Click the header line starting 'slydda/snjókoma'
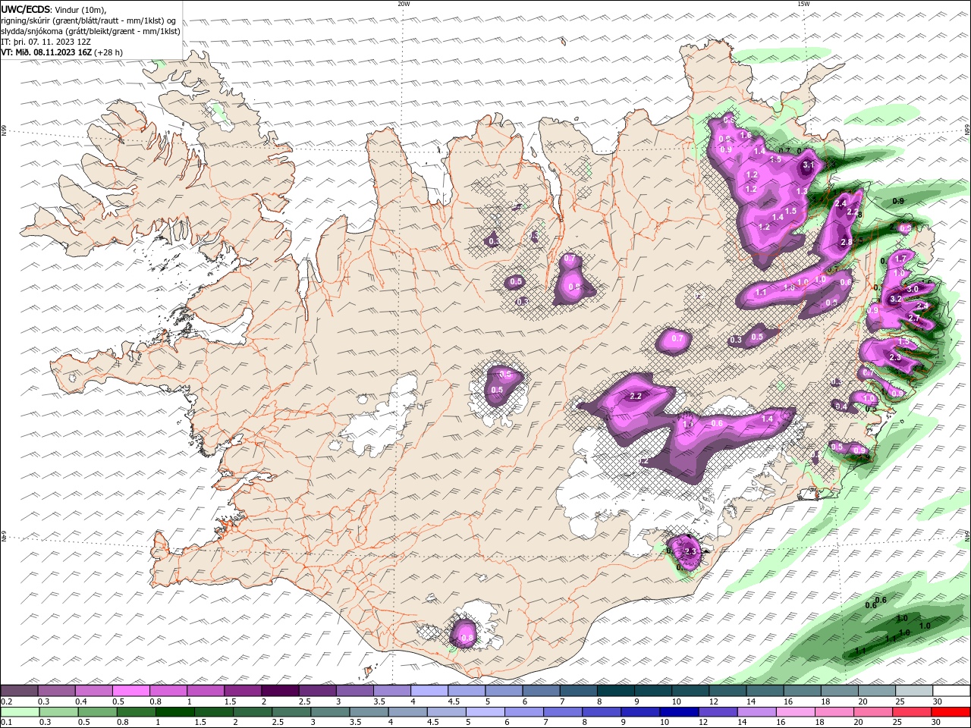971x728 pixels. [x=91, y=31]
